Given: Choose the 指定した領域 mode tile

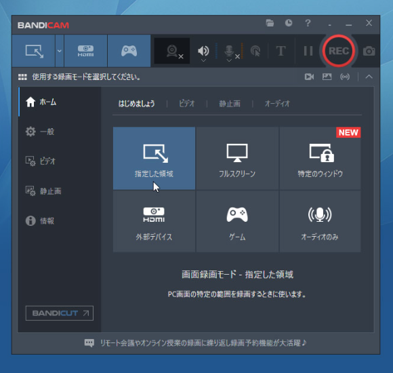Looking at the screenshot, I should [154, 158].
